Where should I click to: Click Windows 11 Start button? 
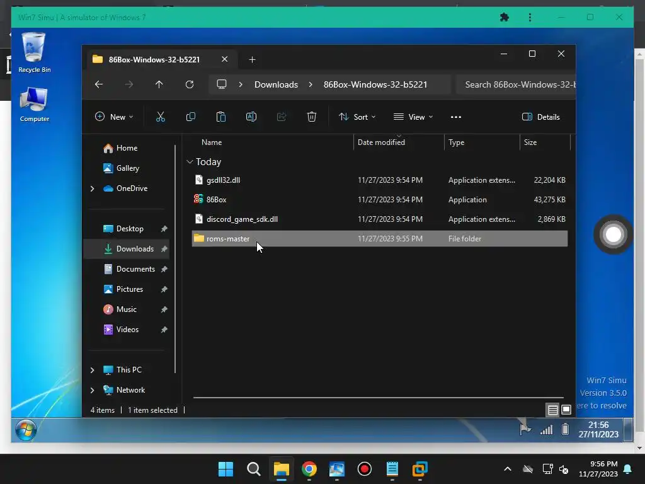pos(225,469)
